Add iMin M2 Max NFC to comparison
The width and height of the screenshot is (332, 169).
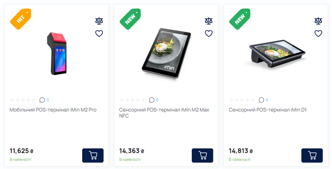click(209, 21)
